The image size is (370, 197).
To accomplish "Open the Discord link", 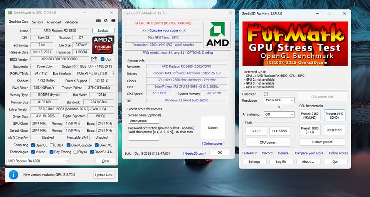I will (267, 153).
